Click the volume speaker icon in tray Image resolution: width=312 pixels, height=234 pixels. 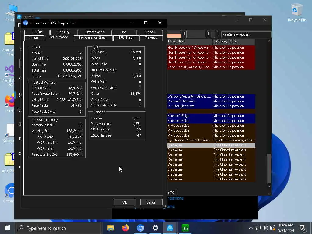265,228
